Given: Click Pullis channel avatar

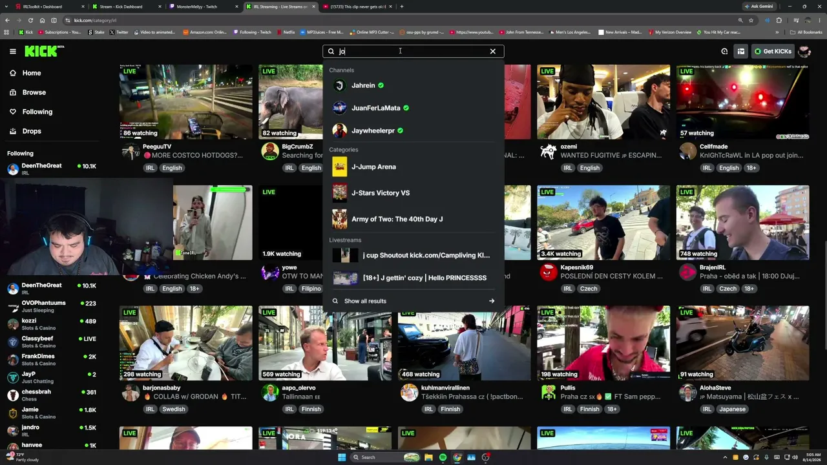Looking at the screenshot, I should [549, 393].
